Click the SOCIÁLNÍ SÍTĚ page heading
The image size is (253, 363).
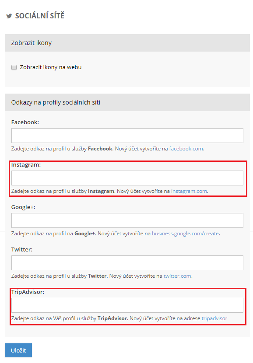point(40,16)
